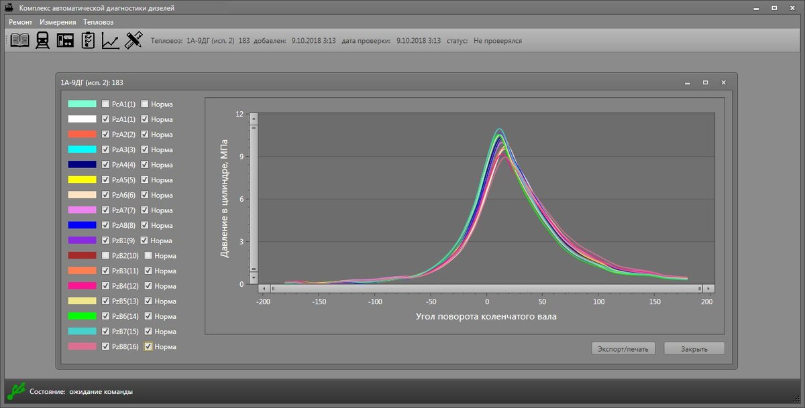Maximize the 1А-9ДГ chart sub-window
The height and width of the screenshot is (408, 805).
pyautogui.click(x=705, y=82)
